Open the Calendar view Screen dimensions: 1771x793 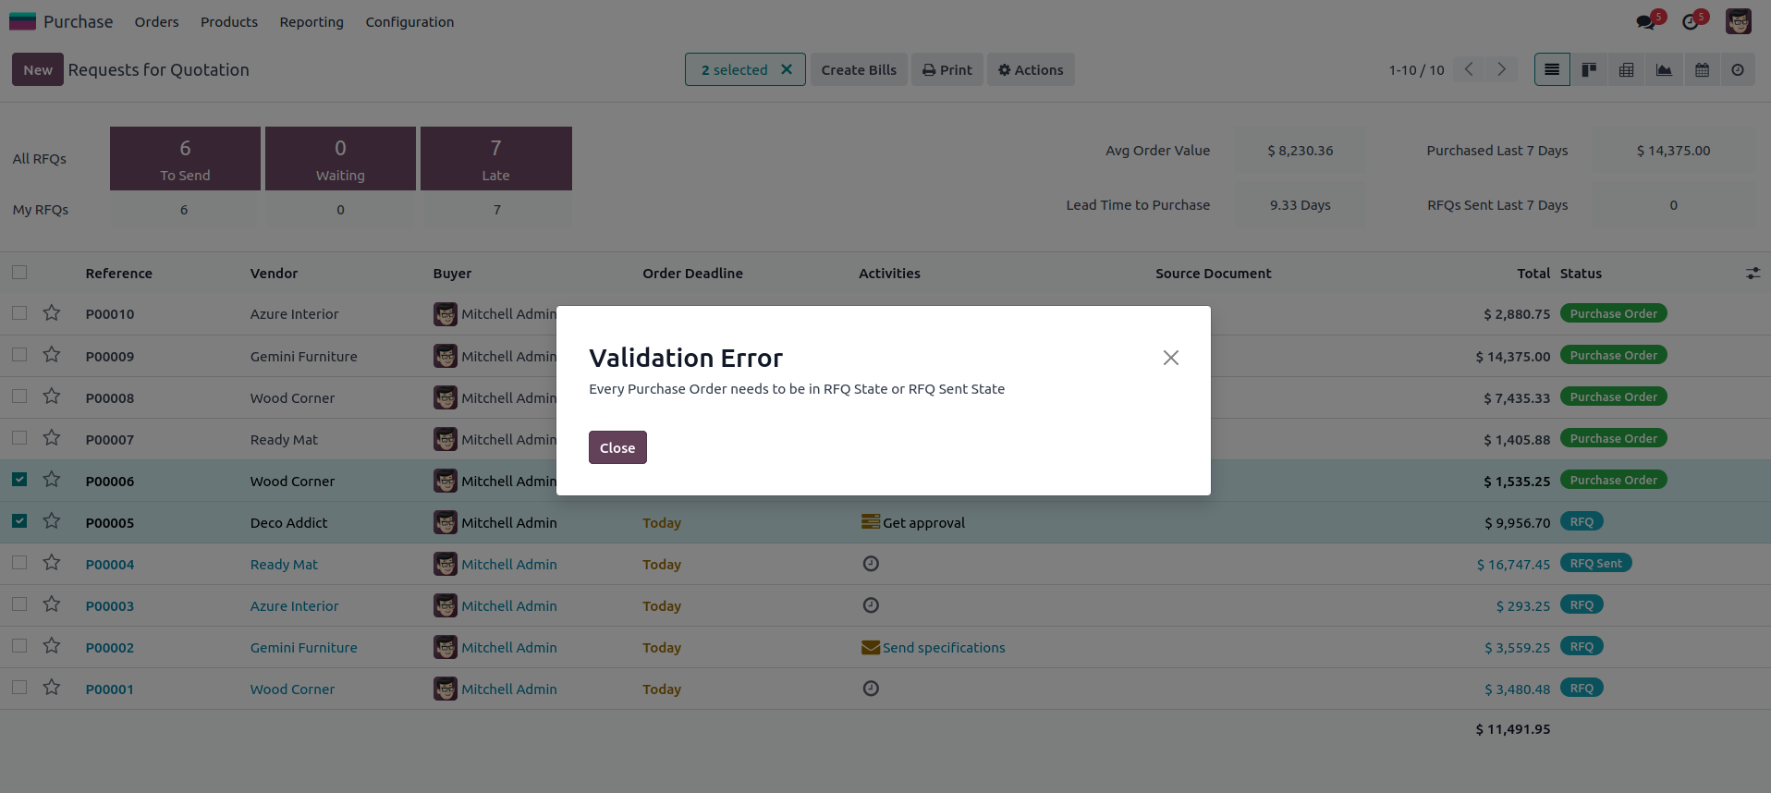(1702, 70)
